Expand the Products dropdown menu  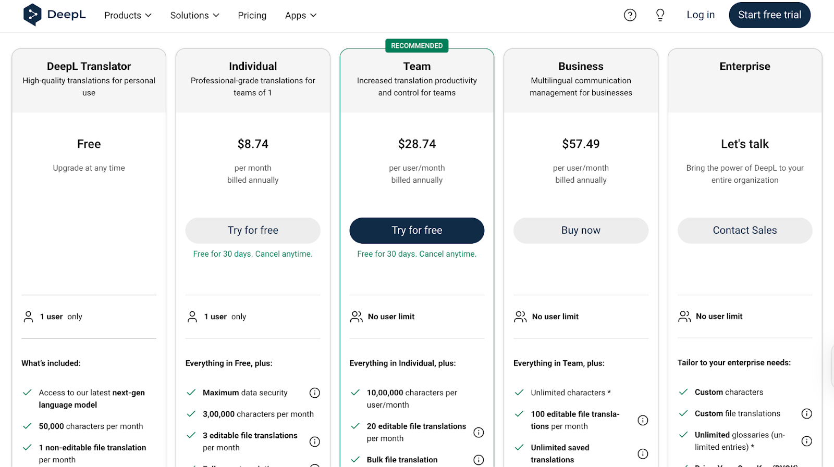click(128, 16)
